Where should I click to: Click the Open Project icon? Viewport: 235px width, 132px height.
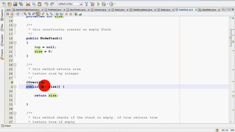pyautogui.click(x=15, y=4)
